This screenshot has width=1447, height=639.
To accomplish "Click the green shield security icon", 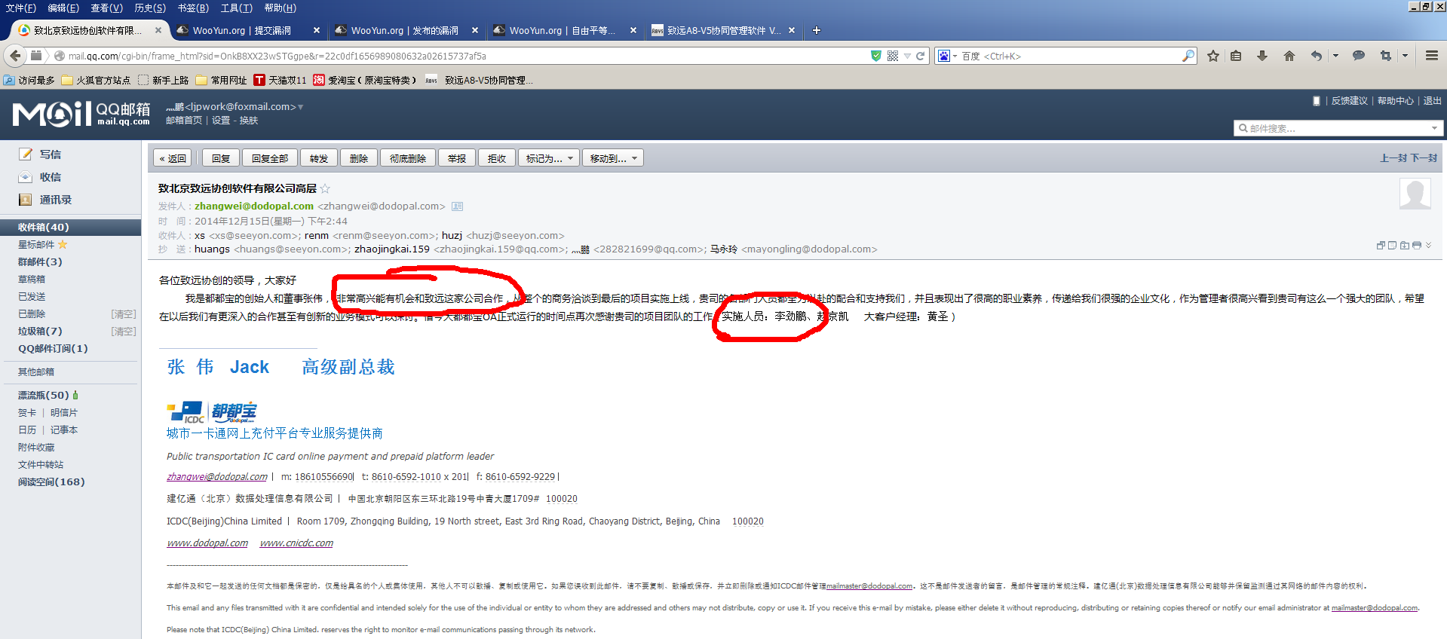I will coord(876,56).
